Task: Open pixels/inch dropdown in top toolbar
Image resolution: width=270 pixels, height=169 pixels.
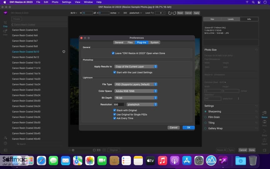Action: (x=136, y=13)
